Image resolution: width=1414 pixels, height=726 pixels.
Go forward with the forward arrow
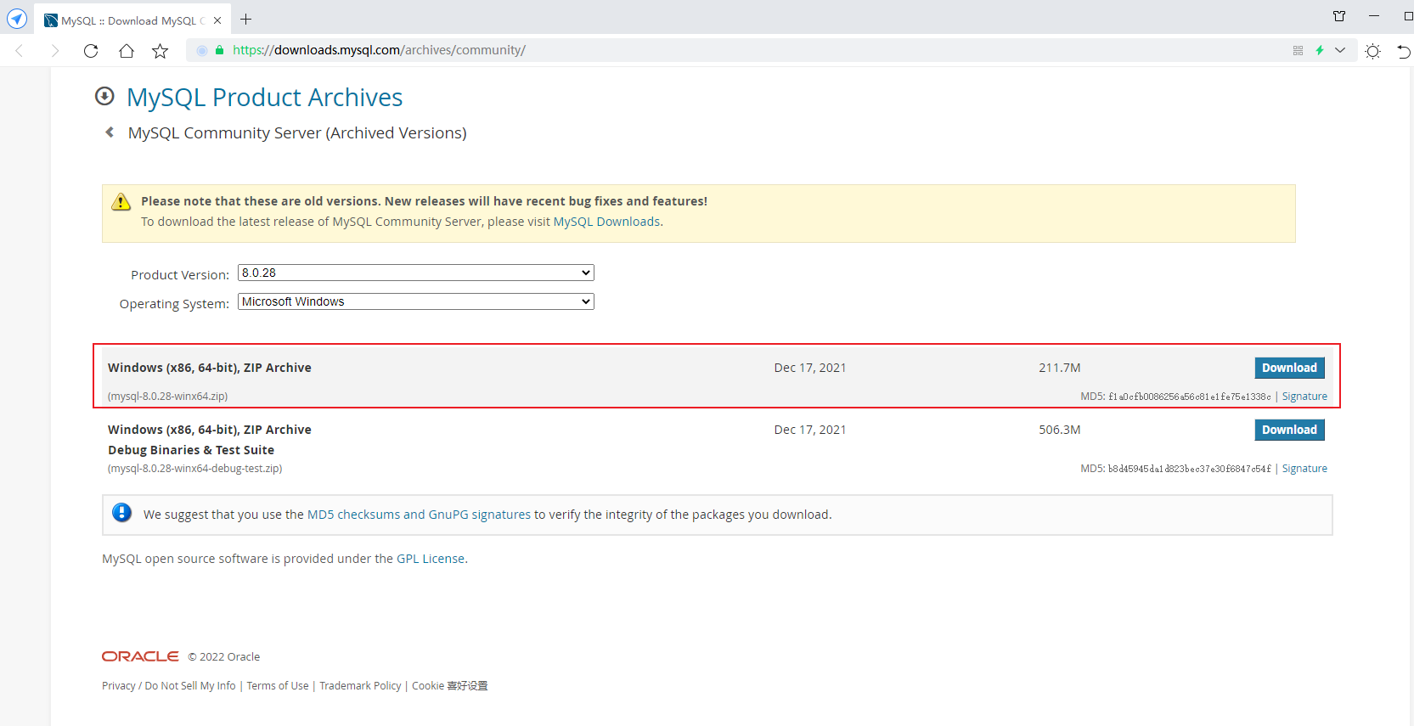click(55, 51)
